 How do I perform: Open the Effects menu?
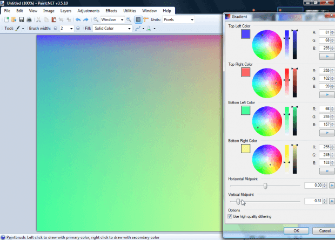[111, 11]
